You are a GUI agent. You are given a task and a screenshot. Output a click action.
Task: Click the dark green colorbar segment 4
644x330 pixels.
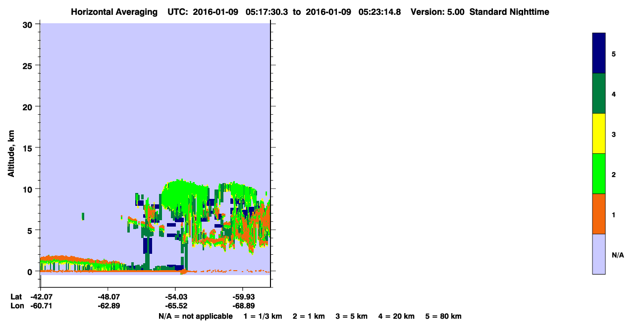(599, 94)
